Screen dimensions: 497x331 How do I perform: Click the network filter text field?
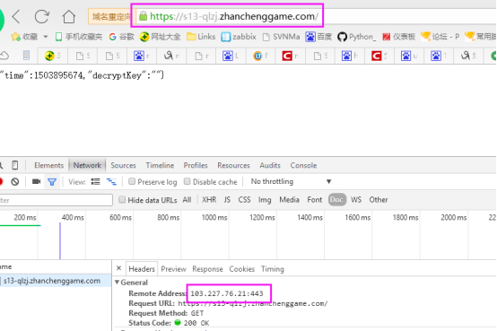57,200
